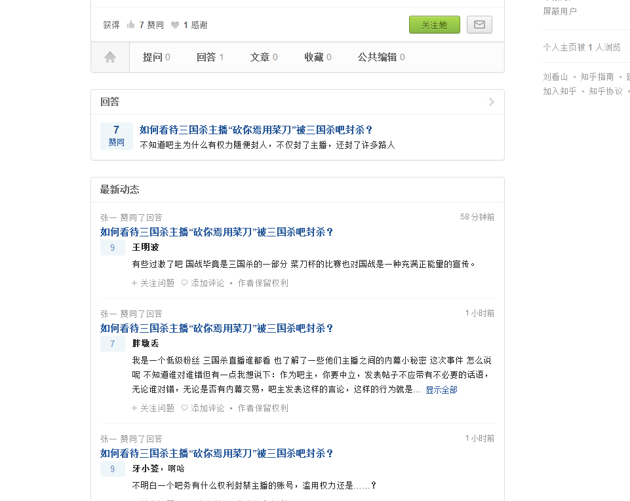Click the plus 关注问题 icon under 胖敬丢's answer

[134, 408]
